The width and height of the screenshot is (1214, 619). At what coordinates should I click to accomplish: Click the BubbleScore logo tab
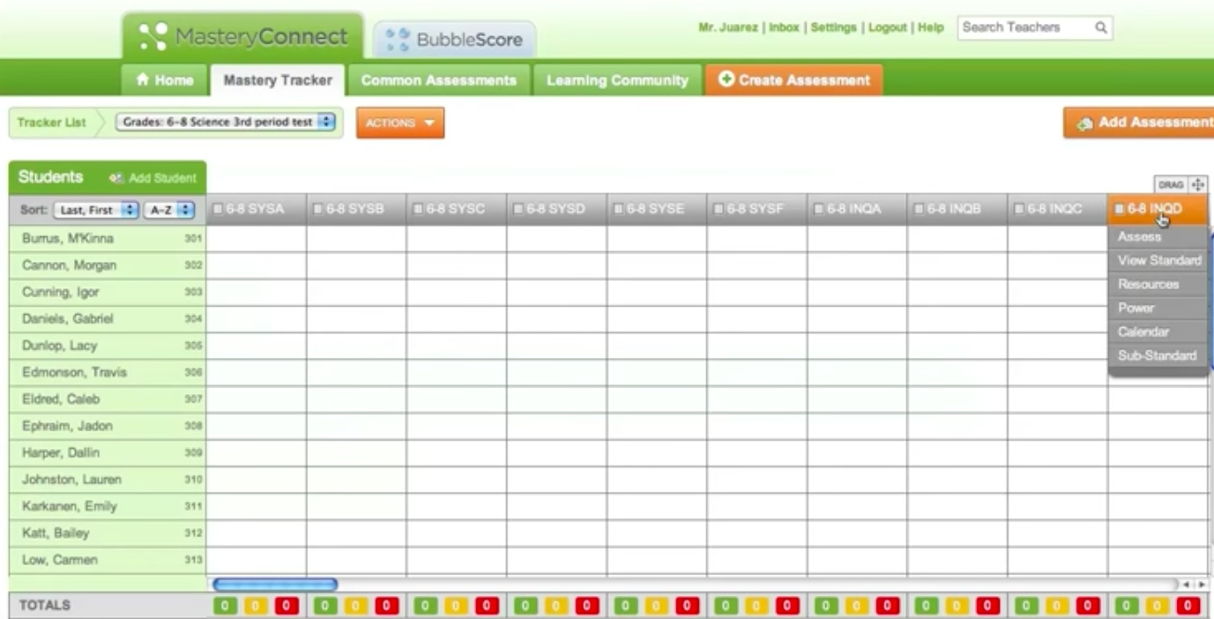[455, 40]
